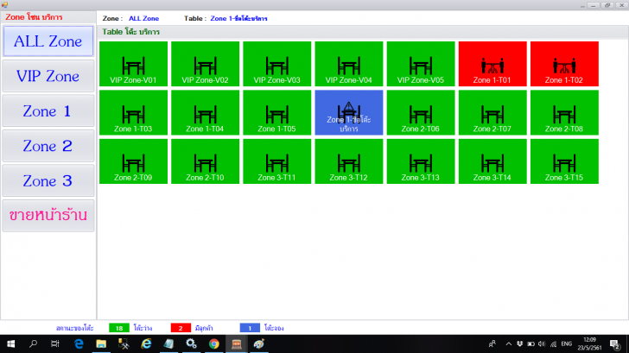
Task: Show hidden tray icons chevron
Action: pyautogui.click(x=509, y=344)
